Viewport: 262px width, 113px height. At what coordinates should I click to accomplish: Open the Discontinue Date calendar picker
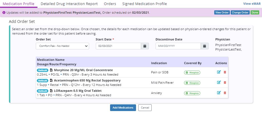pyautogui.click(x=204, y=46)
